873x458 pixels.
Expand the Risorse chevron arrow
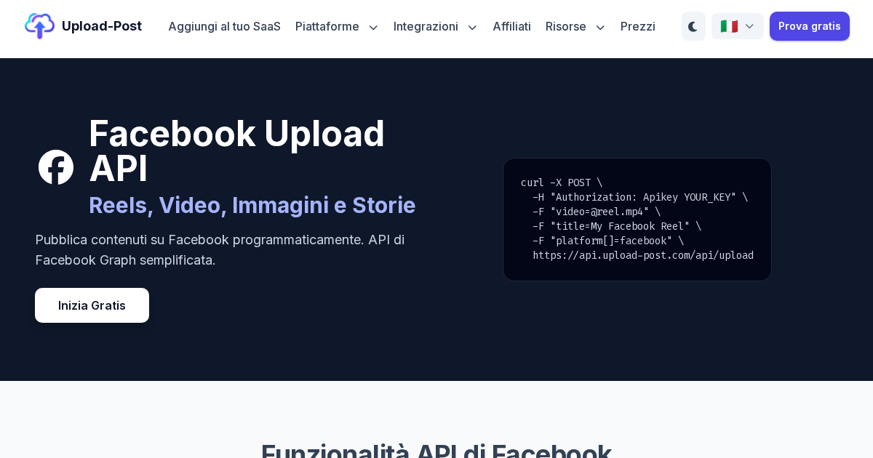600,27
